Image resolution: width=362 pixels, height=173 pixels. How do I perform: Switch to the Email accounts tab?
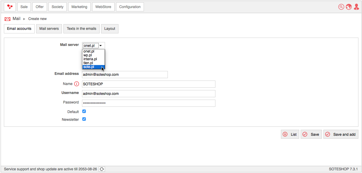tap(19, 29)
